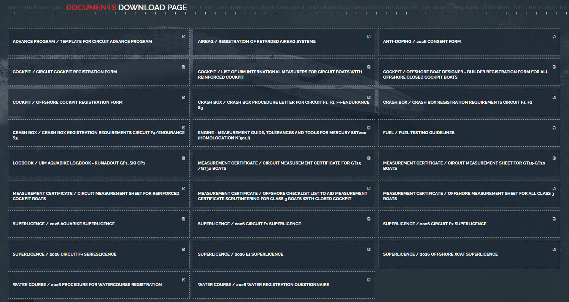The height and width of the screenshot is (302, 569).
Task: Click file icon on Water Registration Questionnaire card
Action: pos(369,280)
